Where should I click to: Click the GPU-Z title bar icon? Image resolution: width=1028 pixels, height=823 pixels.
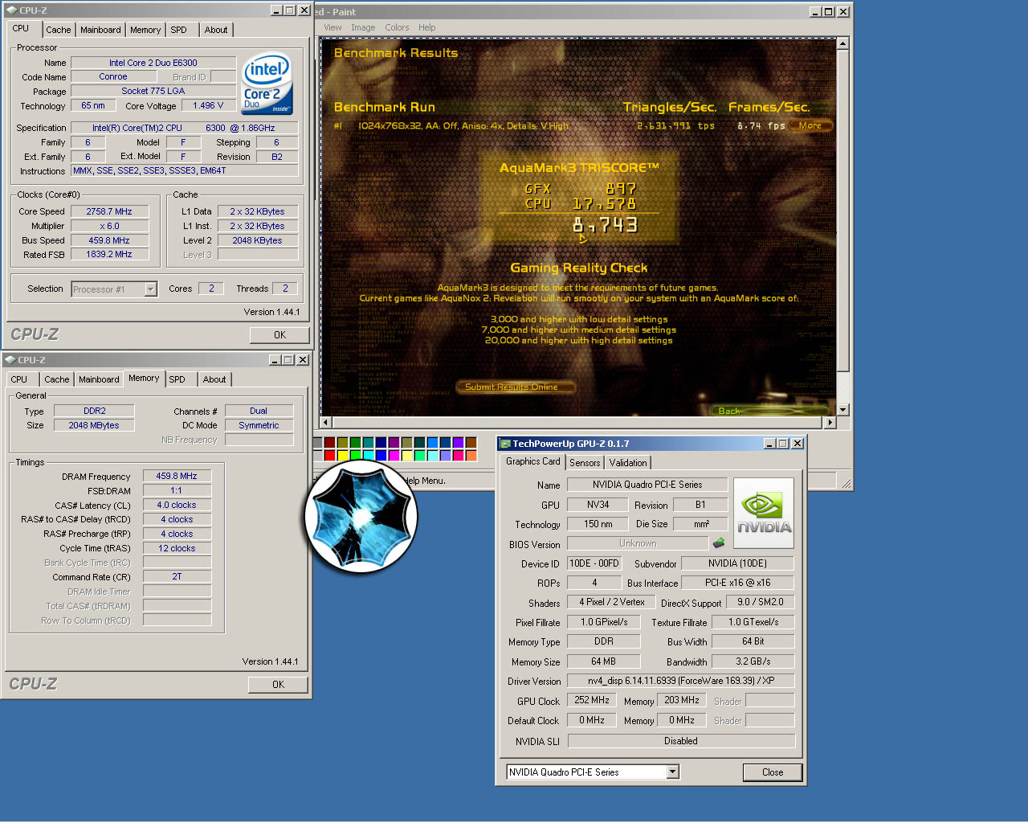[504, 444]
